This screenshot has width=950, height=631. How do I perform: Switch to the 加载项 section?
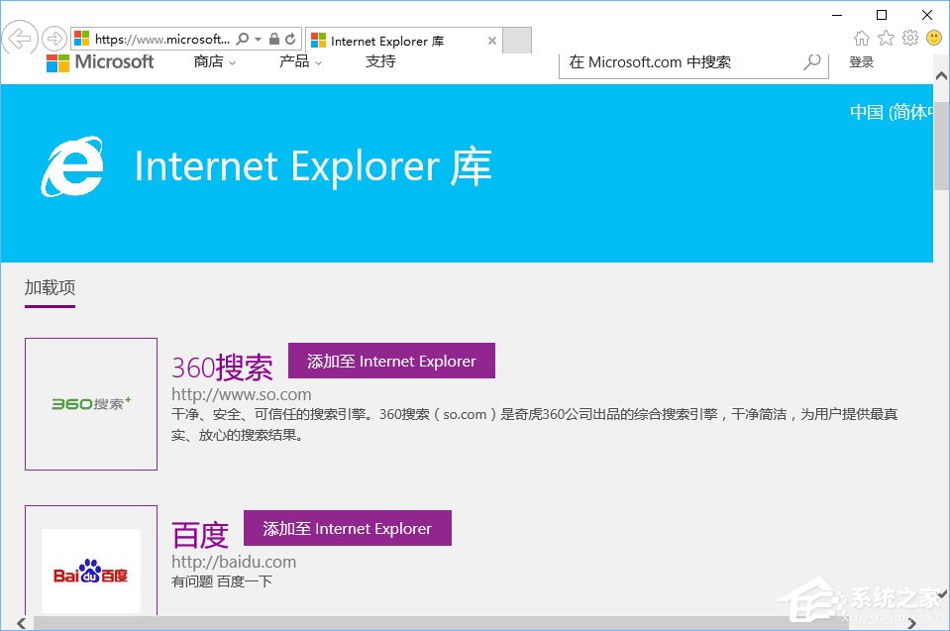(48, 287)
